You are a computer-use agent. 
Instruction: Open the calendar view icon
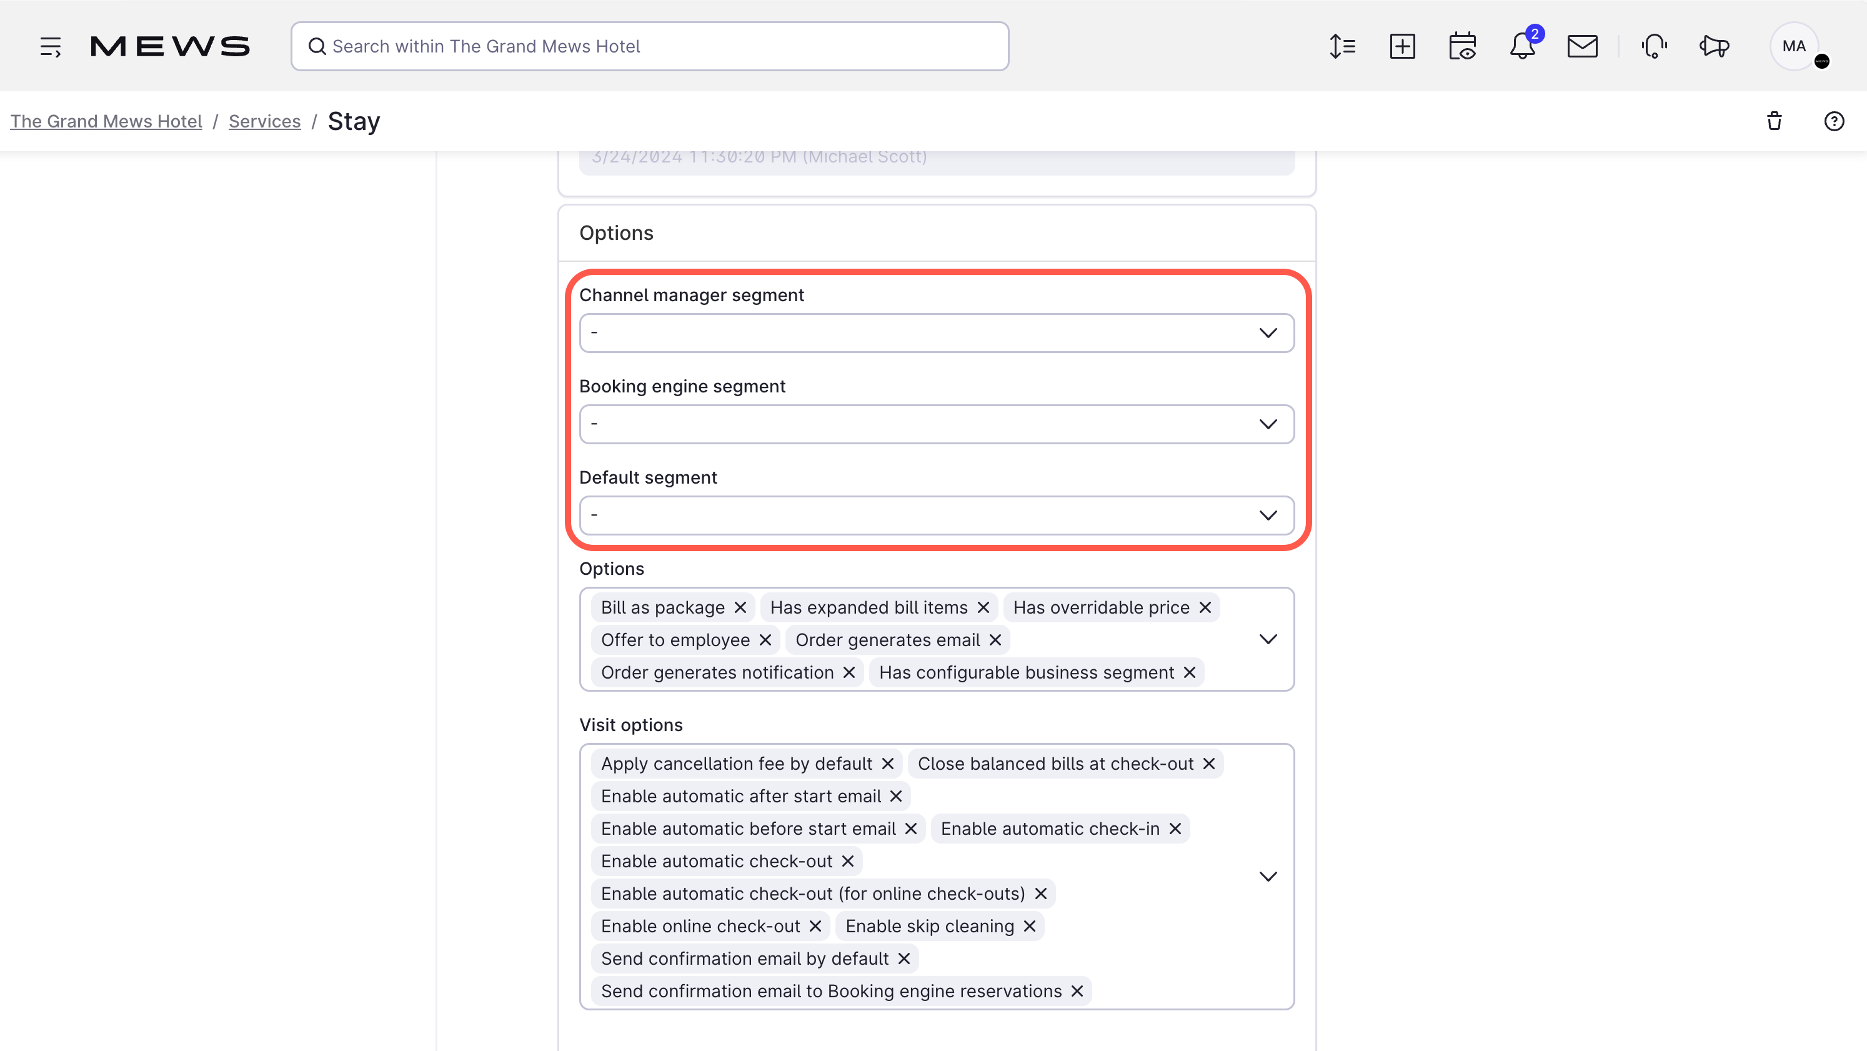[1463, 46]
